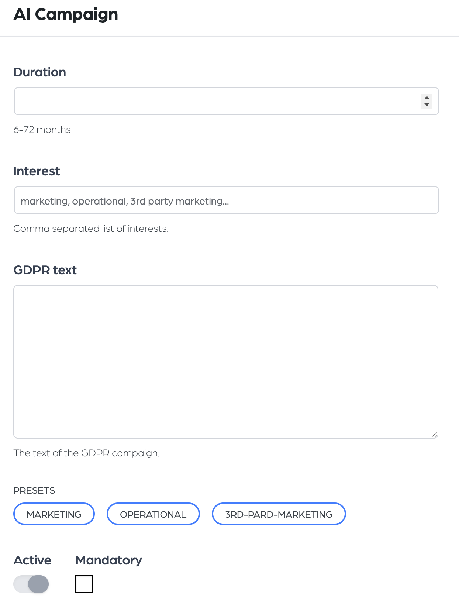
Task: Focus the Duration number field
Action: point(226,101)
